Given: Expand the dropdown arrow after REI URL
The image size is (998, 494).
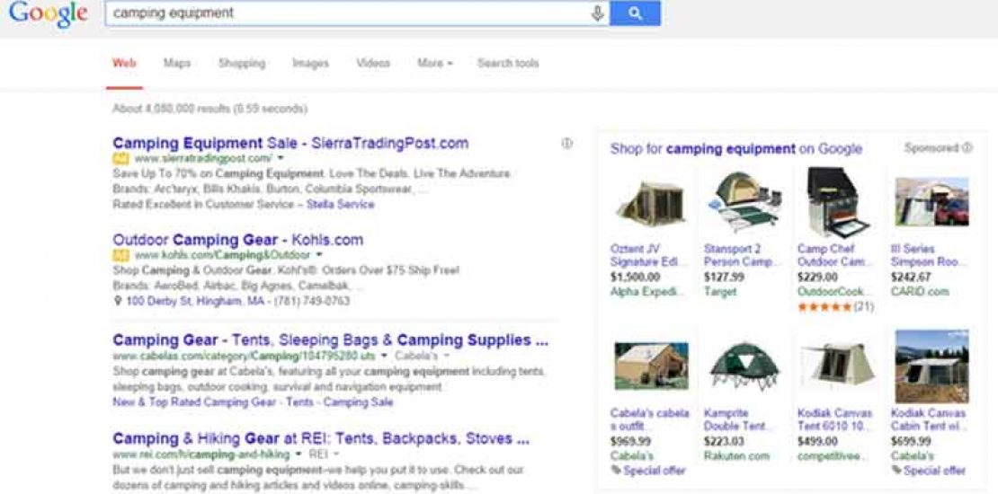Looking at the screenshot, I should tap(299, 455).
